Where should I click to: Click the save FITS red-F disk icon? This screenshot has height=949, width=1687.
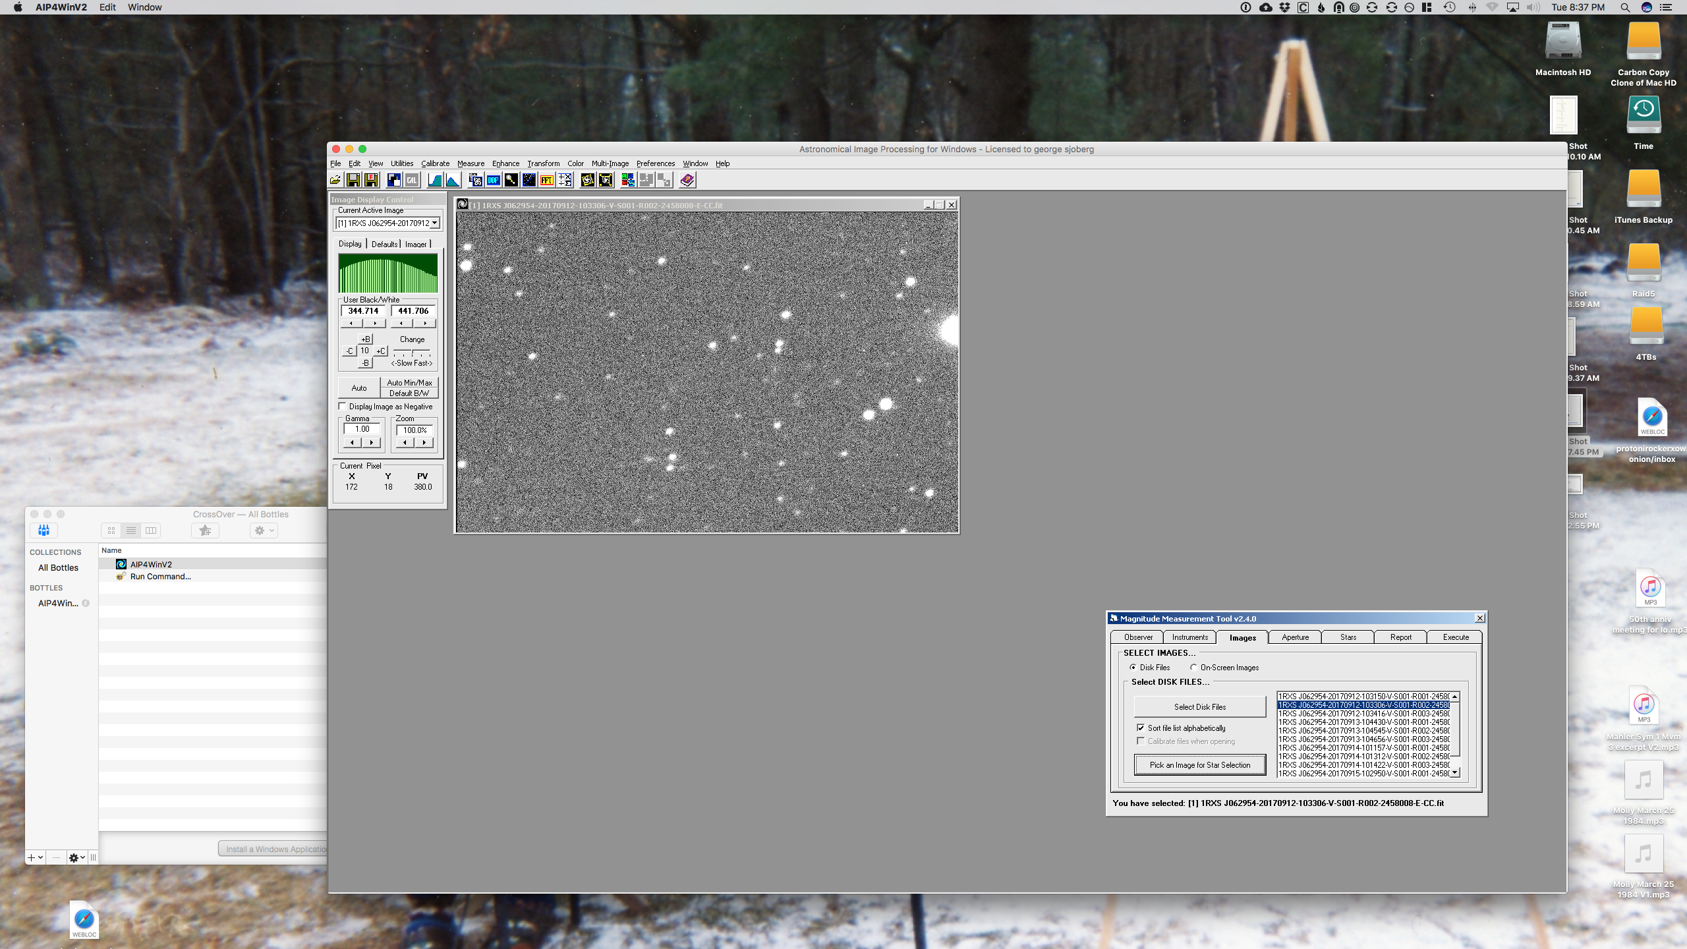[x=371, y=180]
